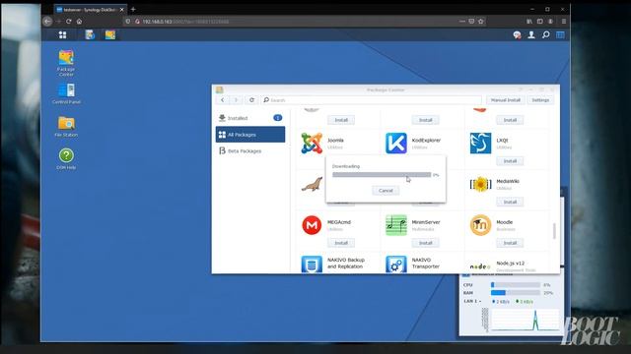Click the KodExplorer package icon

(x=396, y=144)
